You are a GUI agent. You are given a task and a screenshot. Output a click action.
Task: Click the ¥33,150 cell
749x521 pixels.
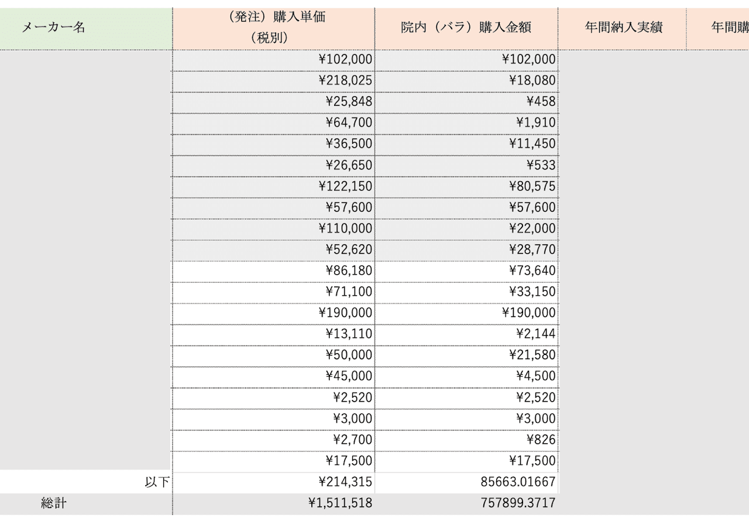pos(466,292)
